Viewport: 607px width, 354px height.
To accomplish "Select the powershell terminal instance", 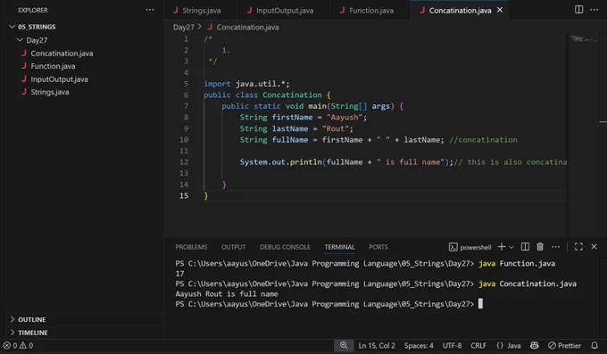I will [470, 247].
